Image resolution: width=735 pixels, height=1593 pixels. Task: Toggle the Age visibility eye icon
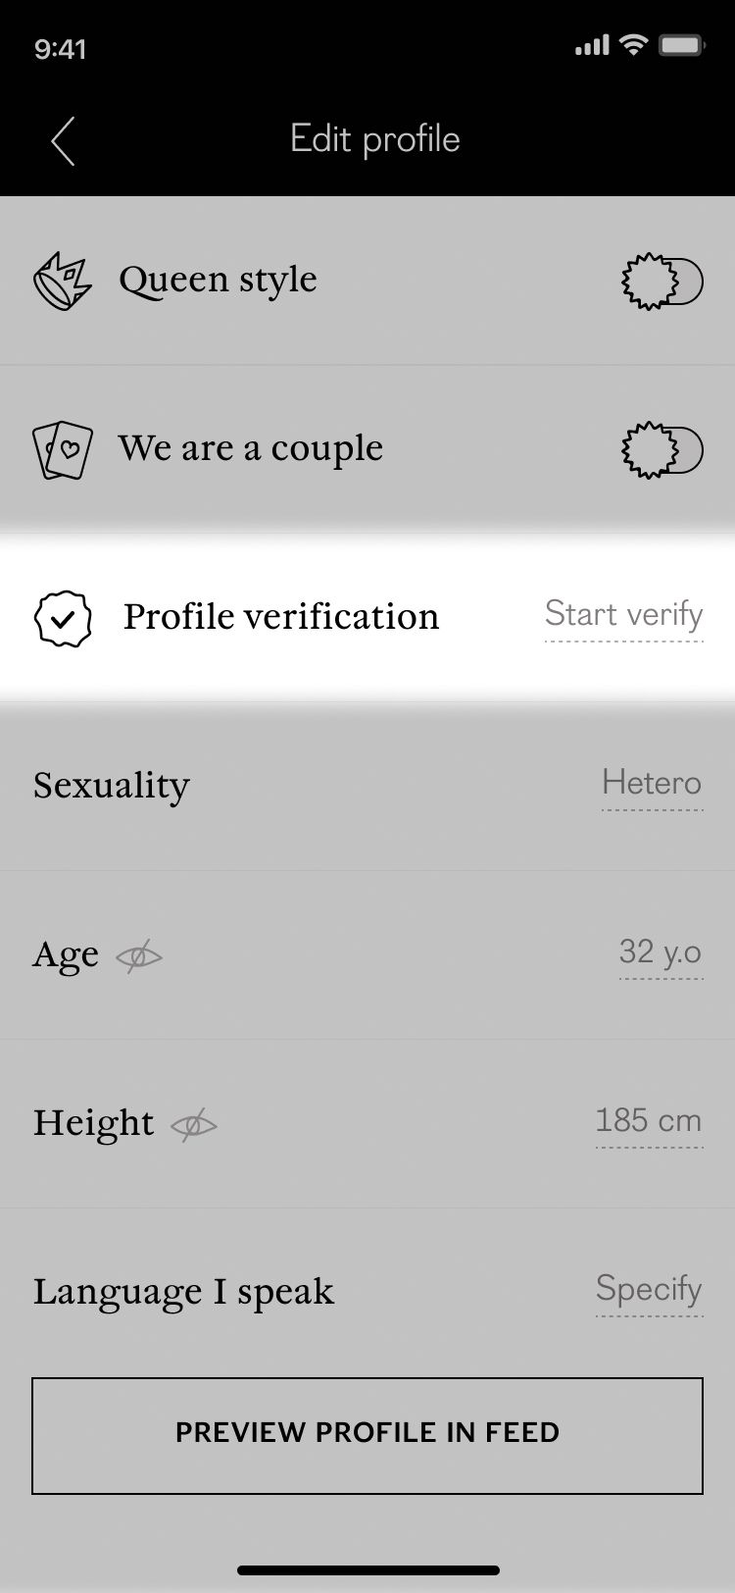[138, 955]
